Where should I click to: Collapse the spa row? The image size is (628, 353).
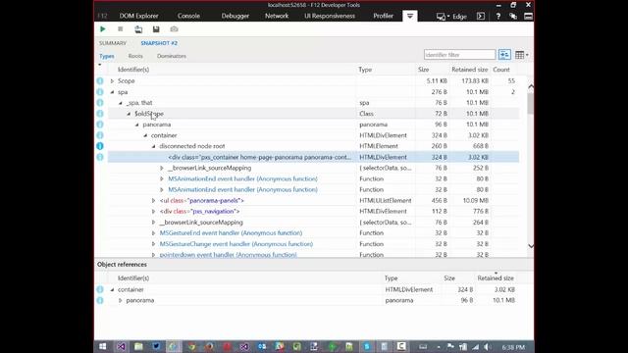click(112, 92)
